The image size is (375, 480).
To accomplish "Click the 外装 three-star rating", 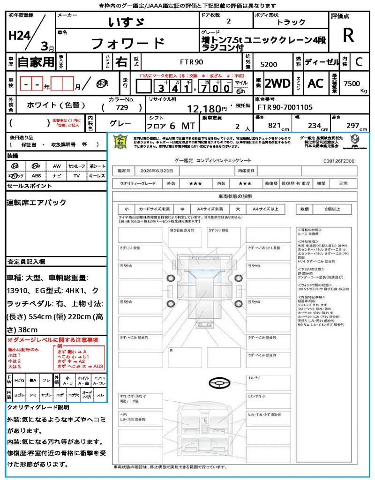I will pyautogui.click(x=195, y=183).
